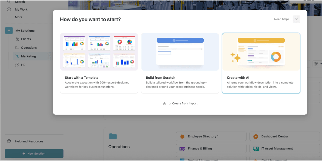Open Dashboard Central app
Viewport: 322px width, 161px height.
285,136
